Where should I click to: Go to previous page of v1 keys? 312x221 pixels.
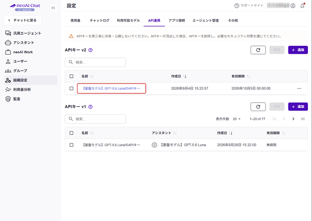(x=284, y=119)
